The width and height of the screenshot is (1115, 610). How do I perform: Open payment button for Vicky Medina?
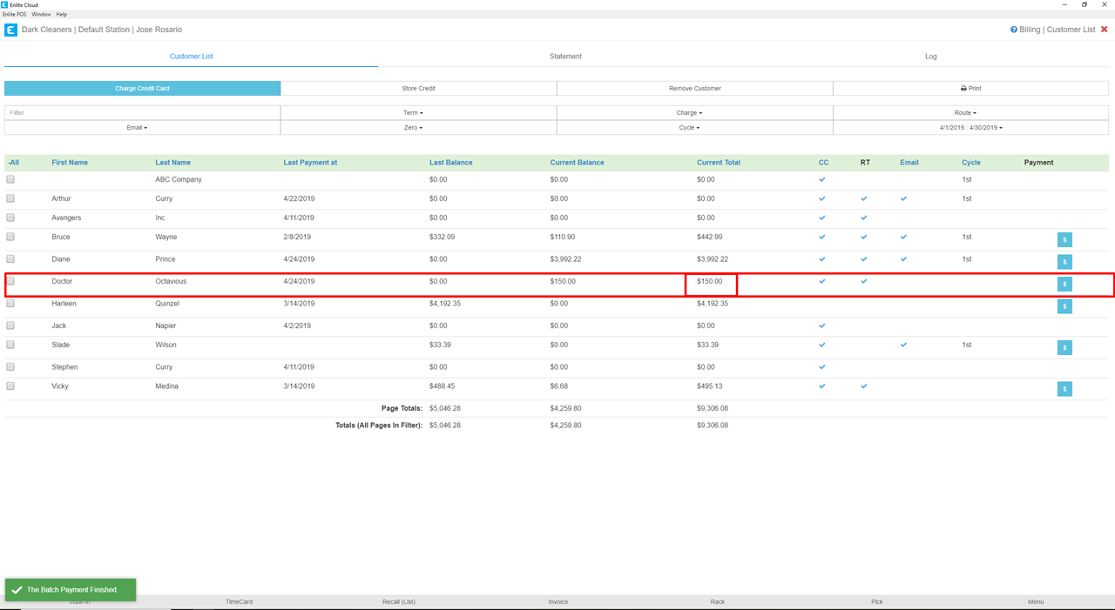click(1064, 389)
